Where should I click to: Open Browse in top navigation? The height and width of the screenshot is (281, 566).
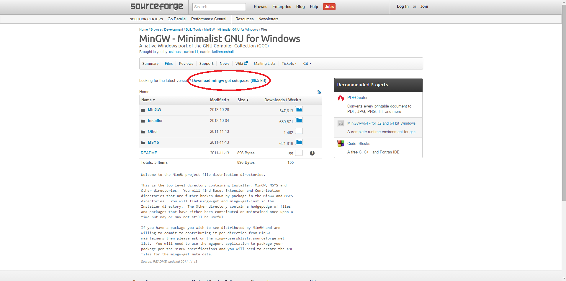tap(261, 6)
